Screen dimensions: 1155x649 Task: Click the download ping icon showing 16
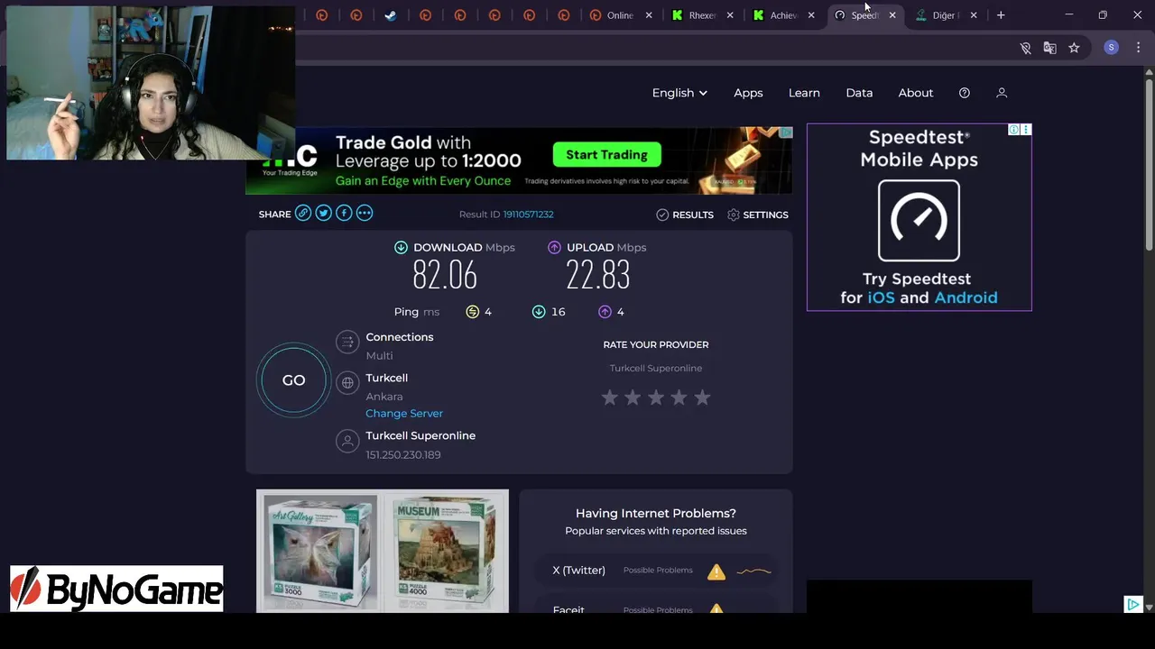539,312
